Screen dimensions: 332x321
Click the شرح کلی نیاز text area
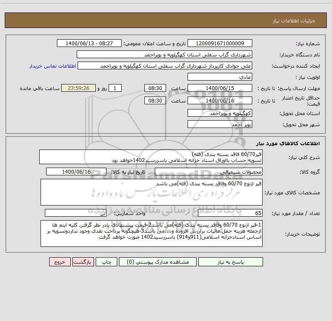tap(151, 157)
